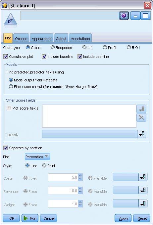Open Costs variable field chooser icon

143,177
